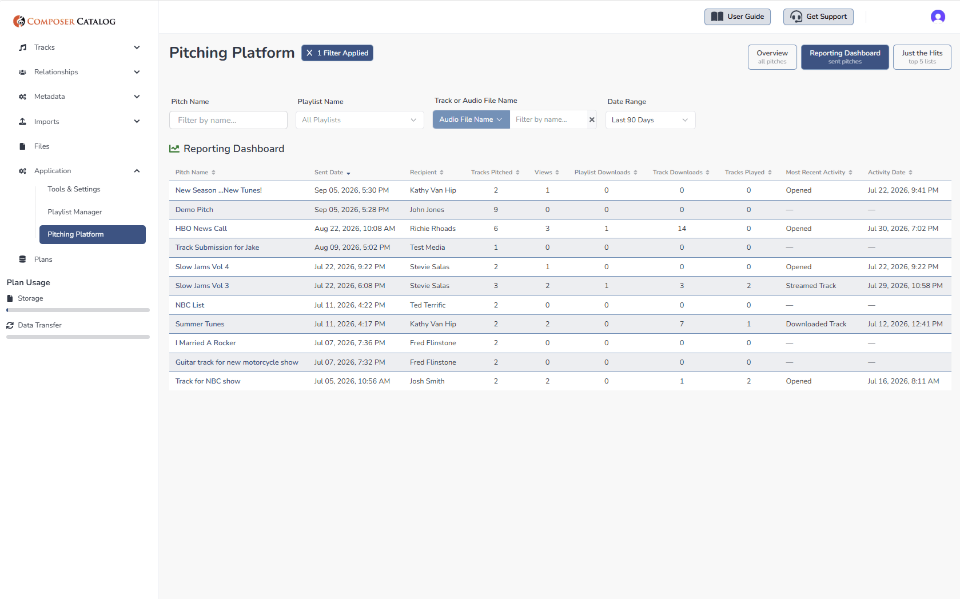Click the Files document icon
This screenshot has height=599, width=960.
[x=22, y=146]
